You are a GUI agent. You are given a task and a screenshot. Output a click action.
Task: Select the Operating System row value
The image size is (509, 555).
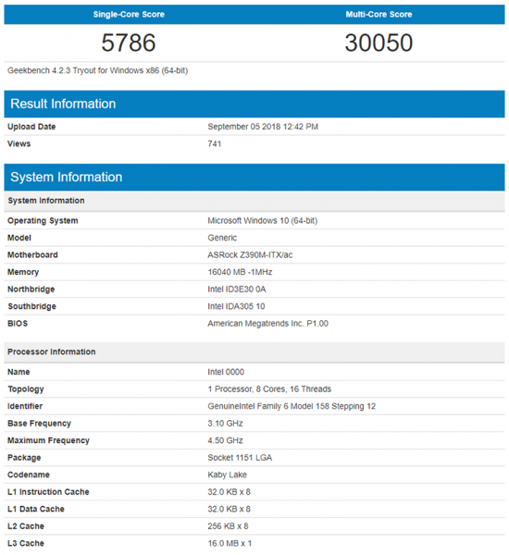pyautogui.click(x=263, y=220)
